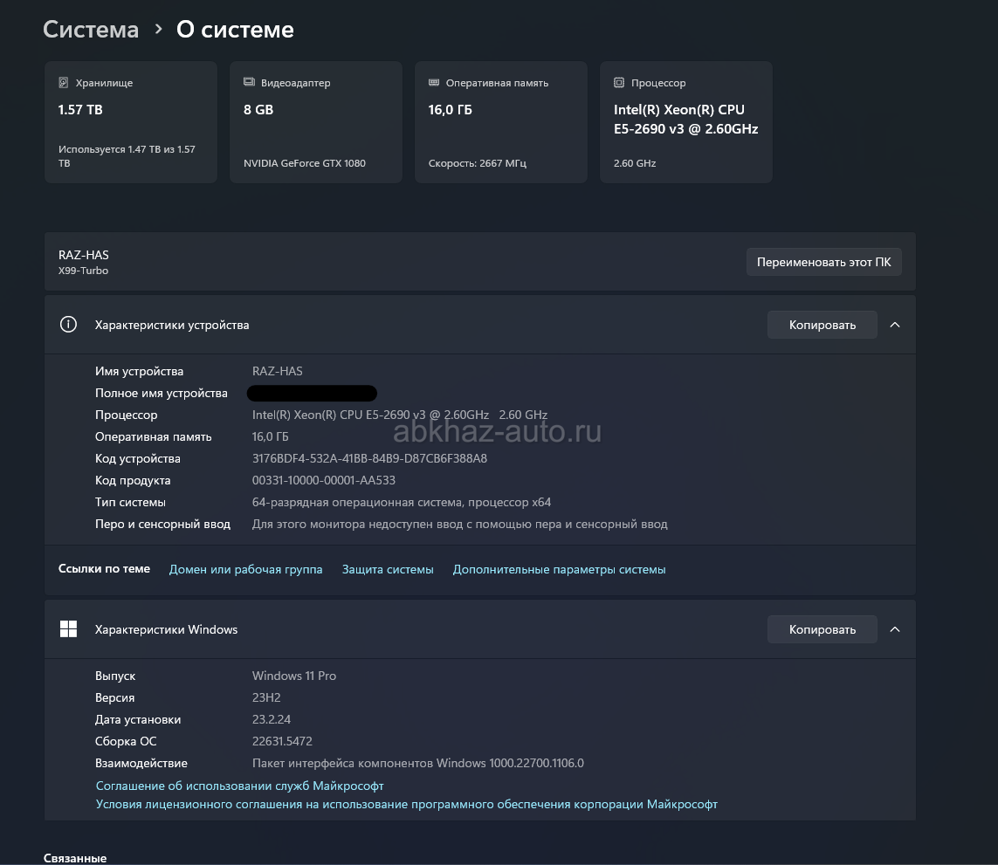The image size is (998, 865).
Task: Select the Взаимодействие value Пакет интерфейса компонентов
Action: click(x=417, y=763)
